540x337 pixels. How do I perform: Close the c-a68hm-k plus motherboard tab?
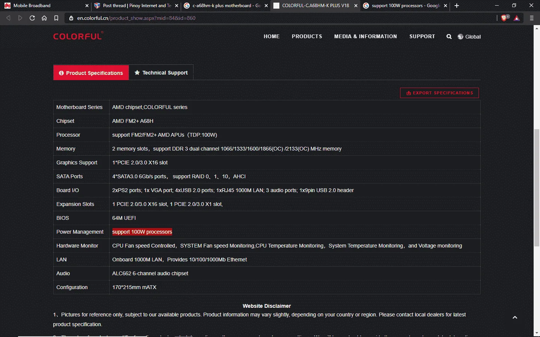tap(266, 6)
